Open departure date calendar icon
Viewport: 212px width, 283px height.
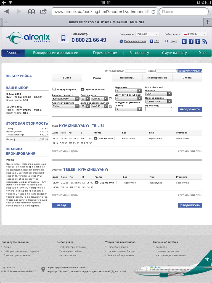coord(111,99)
